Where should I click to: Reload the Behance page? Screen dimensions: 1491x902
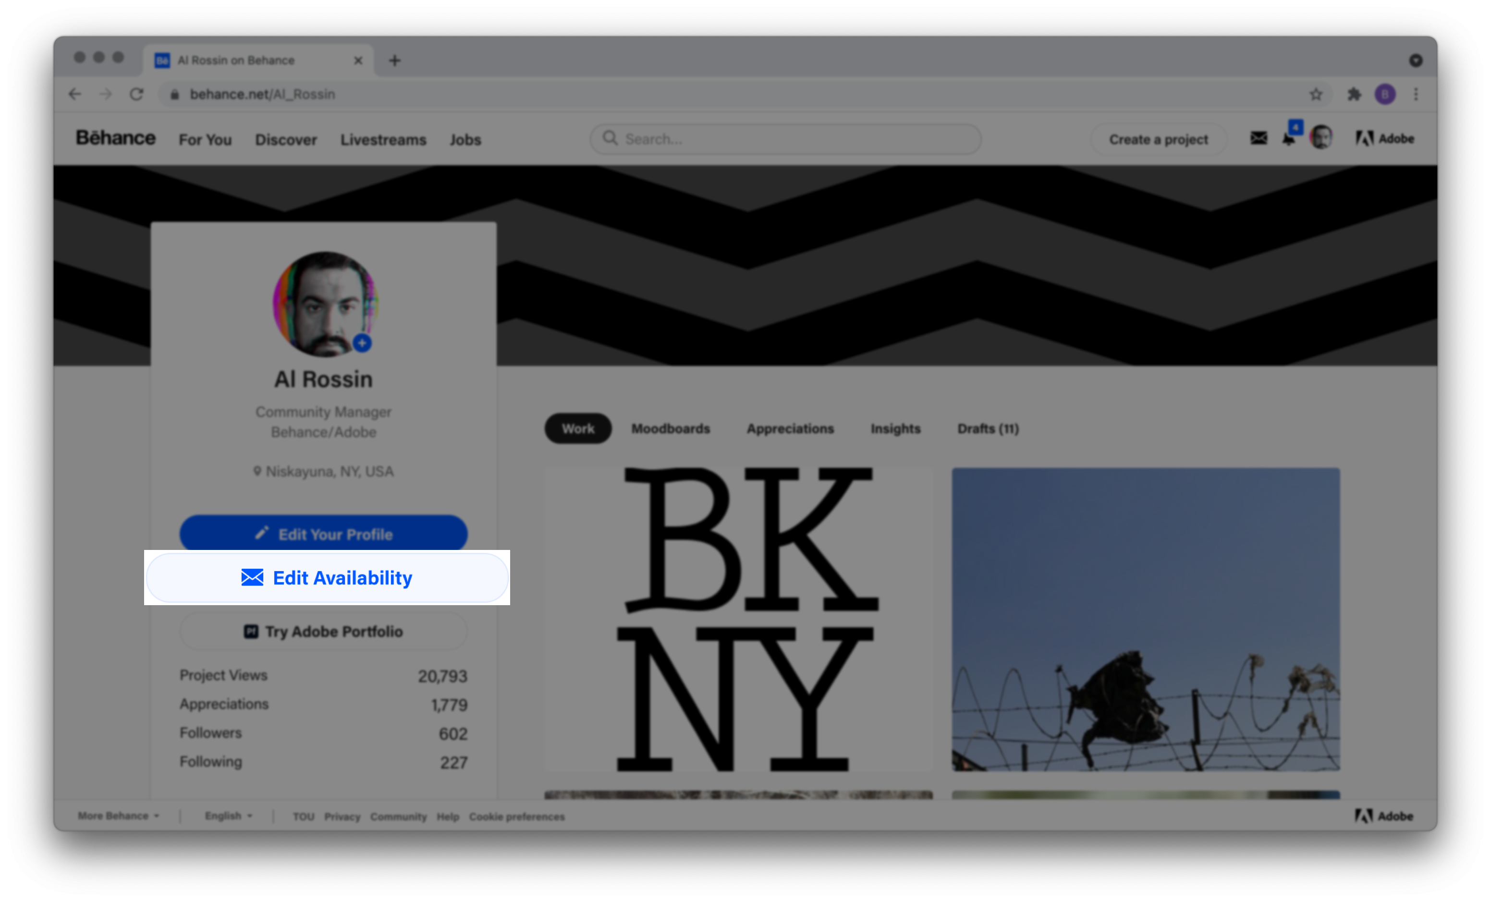pyautogui.click(x=137, y=94)
